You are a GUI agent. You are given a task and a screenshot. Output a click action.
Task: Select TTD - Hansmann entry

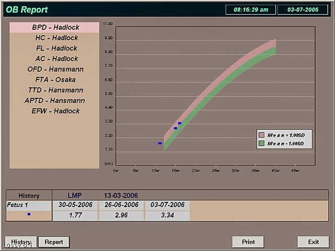[x=54, y=90]
